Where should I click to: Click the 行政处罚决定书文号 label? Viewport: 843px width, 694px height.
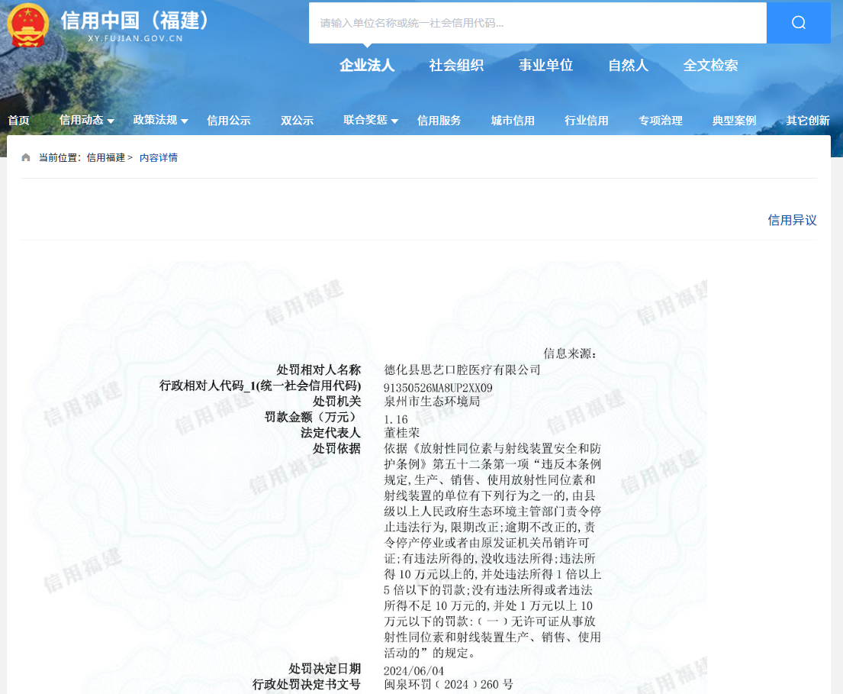pos(307,684)
